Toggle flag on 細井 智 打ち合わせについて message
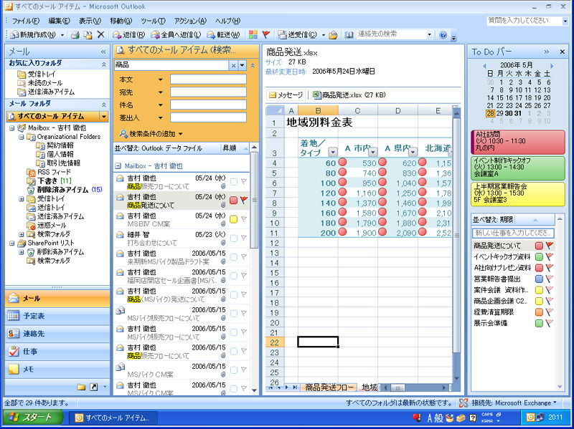The image size is (574, 429). pos(243,238)
